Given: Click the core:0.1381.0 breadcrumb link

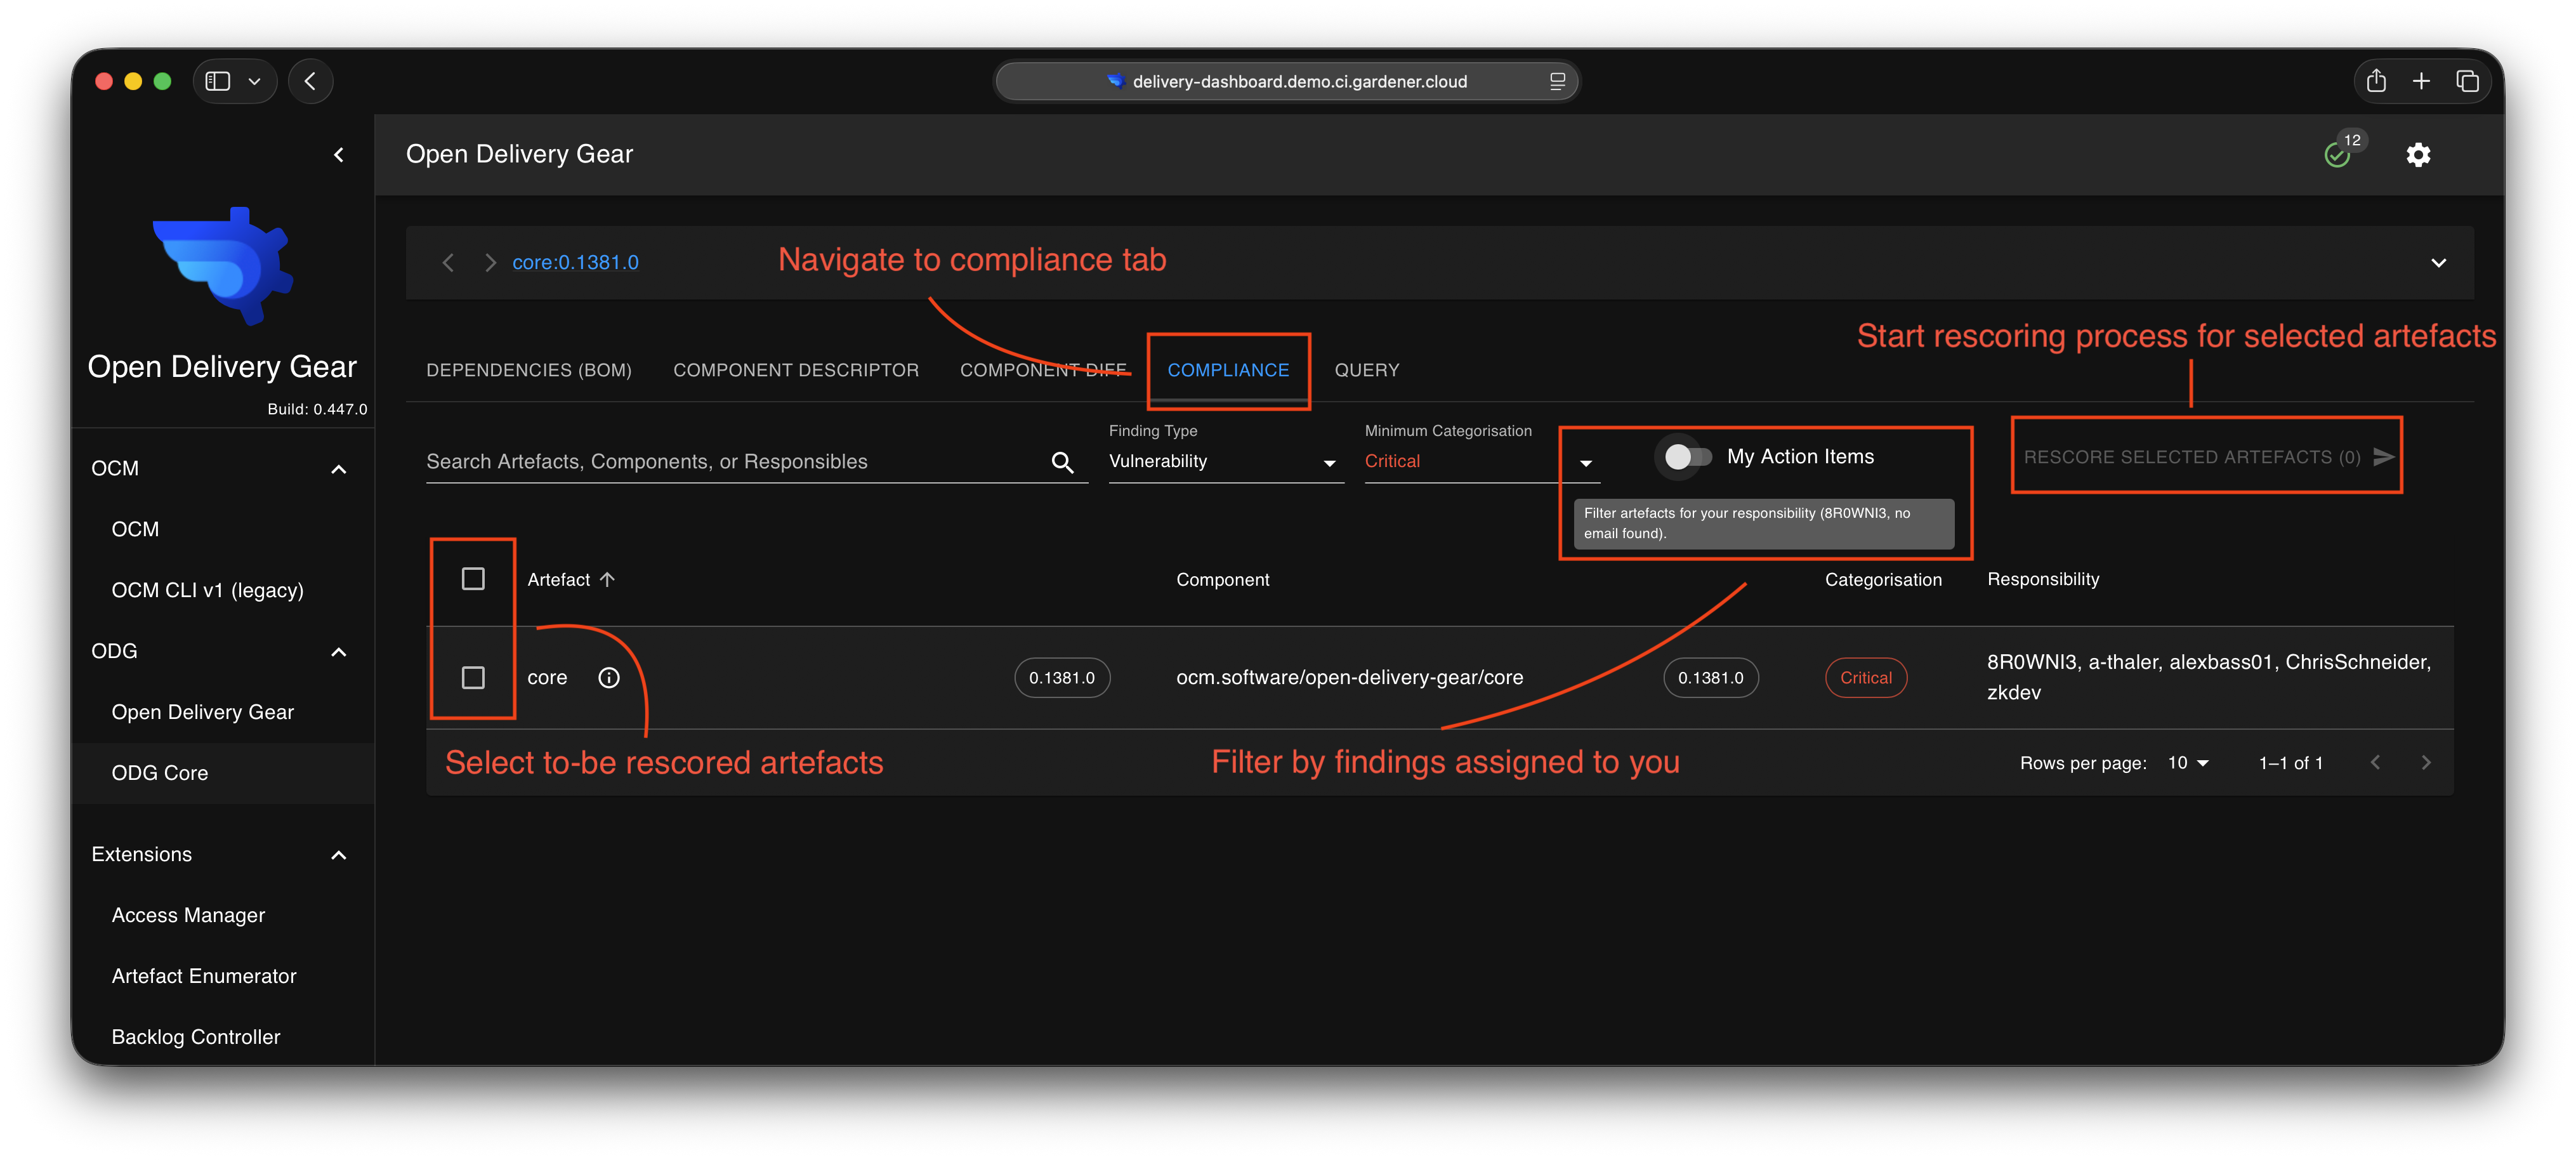Looking at the screenshot, I should (x=575, y=262).
